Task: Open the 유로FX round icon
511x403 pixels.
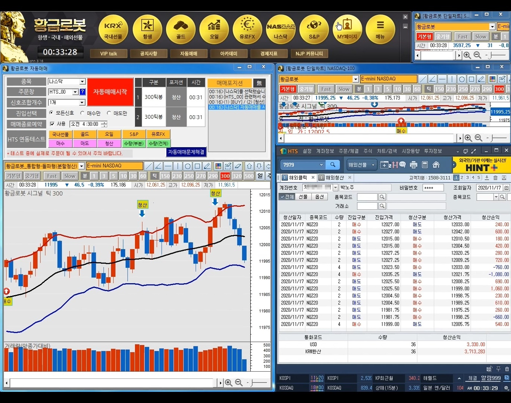Action: (x=247, y=29)
